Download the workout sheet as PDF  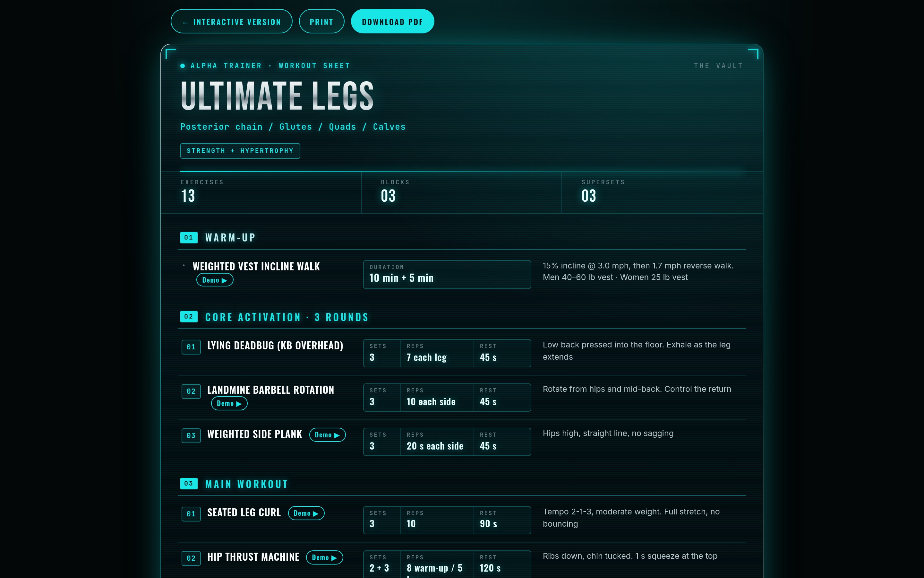(392, 22)
